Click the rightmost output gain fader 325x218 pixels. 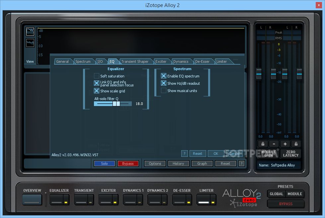point(299,74)
